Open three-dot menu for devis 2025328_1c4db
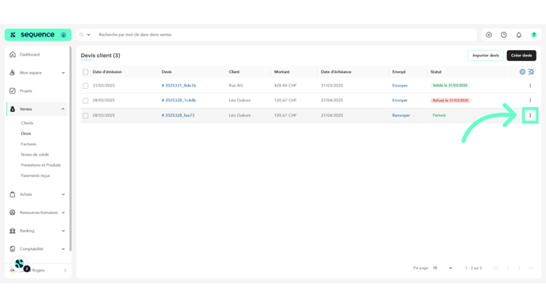Viewport: 546px width, 307px height. (x=530, y=100)
